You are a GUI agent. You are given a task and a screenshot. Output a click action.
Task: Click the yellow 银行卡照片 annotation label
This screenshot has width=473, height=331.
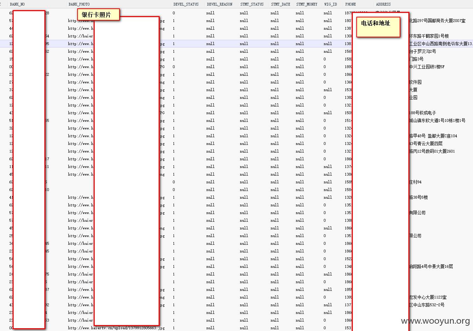tap(99, 15)
